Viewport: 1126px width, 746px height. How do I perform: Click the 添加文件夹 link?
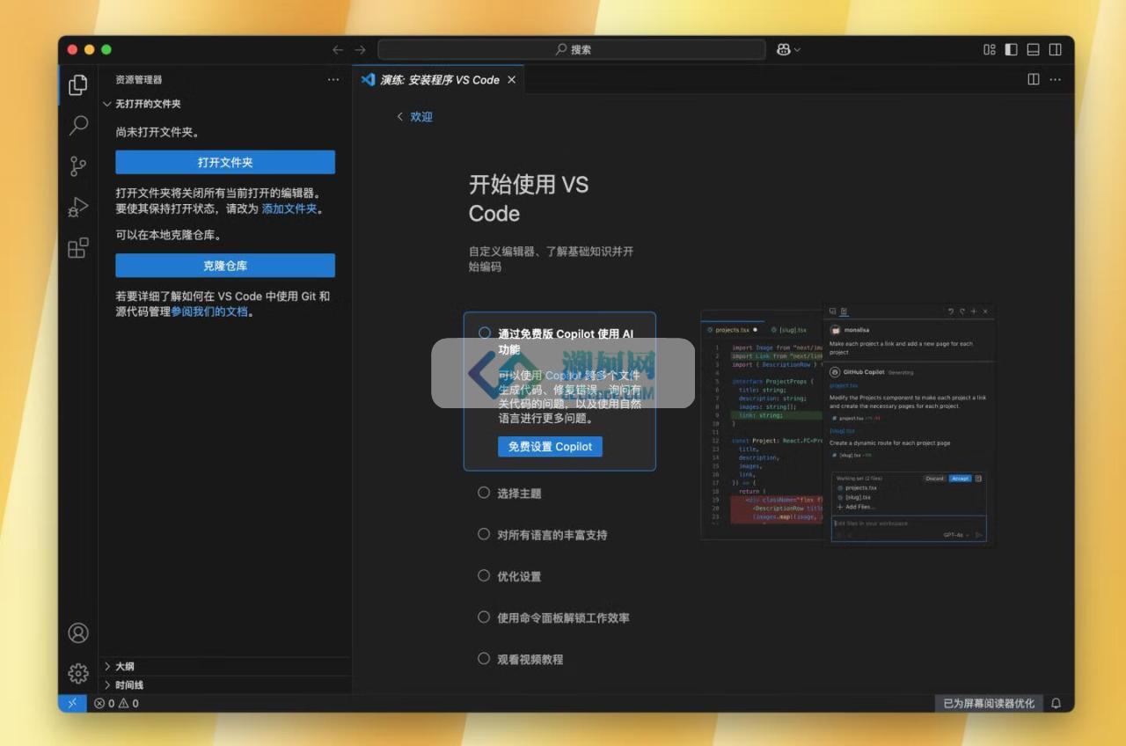[x=289, y=209]
